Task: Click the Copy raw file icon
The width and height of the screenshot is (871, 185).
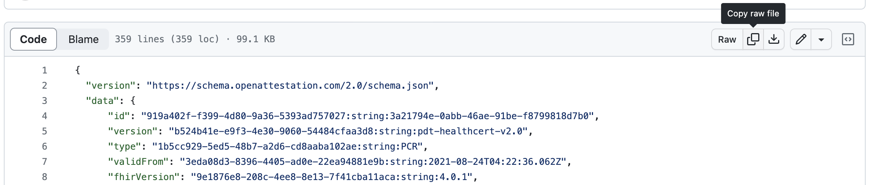Action: click(753, 39)
